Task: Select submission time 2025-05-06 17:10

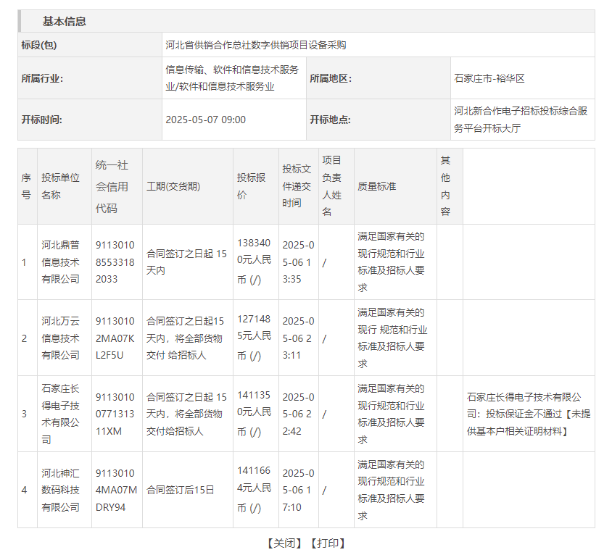Action: 299,491
